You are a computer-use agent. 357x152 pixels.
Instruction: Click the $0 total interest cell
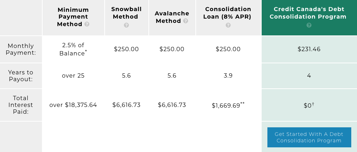pos(309,105)
